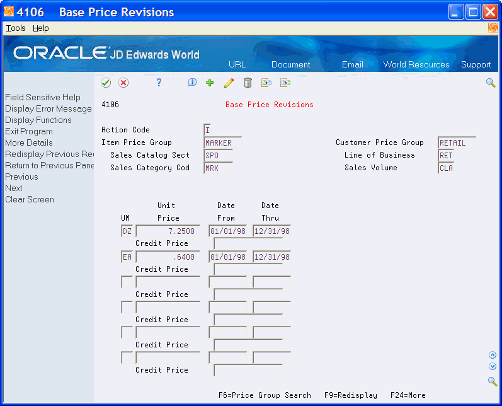
Task: Click the scroll up circle arrow icon
Action: [493, 355]
